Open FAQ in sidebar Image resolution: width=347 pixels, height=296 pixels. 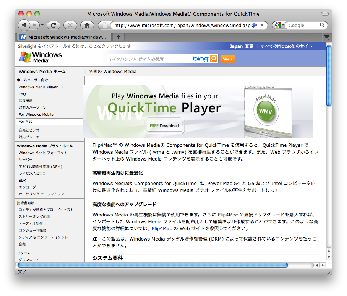[22, 94]
